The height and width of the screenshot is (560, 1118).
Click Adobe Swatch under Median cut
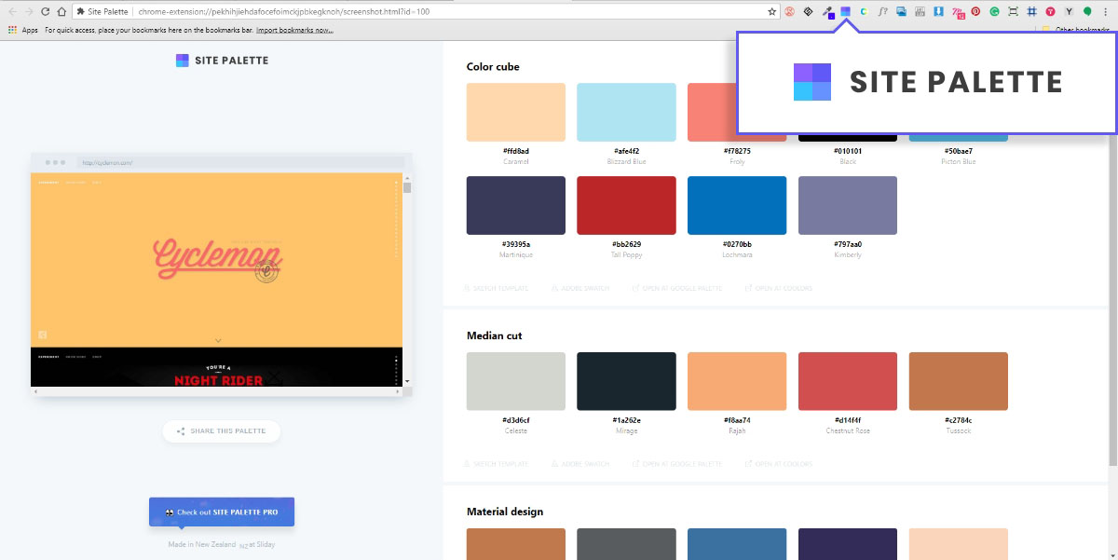(580, 464)
